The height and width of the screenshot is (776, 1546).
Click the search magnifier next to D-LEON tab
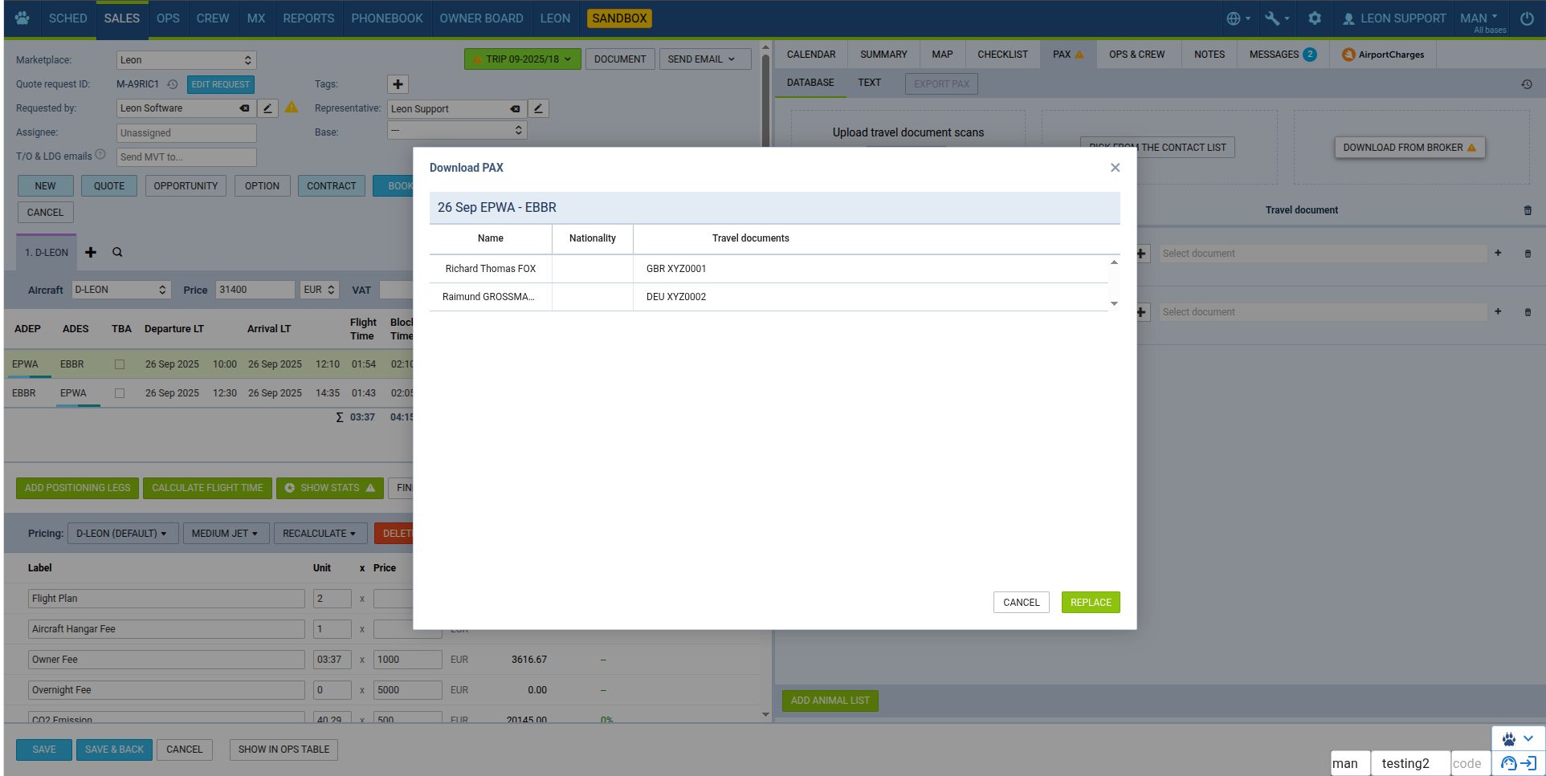(117, 252)
